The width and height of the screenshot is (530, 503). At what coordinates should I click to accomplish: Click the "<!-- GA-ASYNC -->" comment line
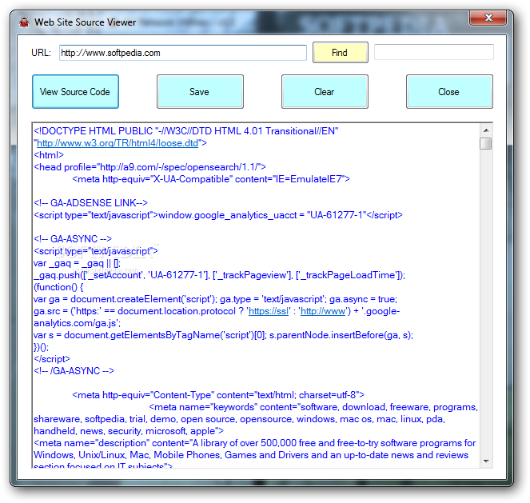pos(73,239)
